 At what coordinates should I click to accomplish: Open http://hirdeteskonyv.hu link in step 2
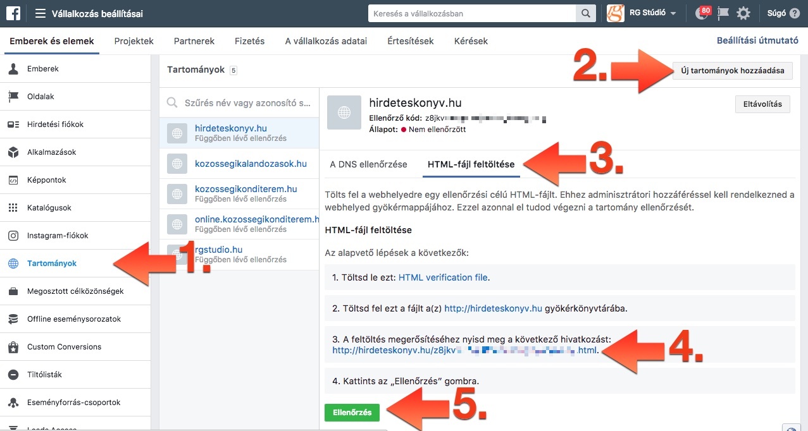pos(494,308)
